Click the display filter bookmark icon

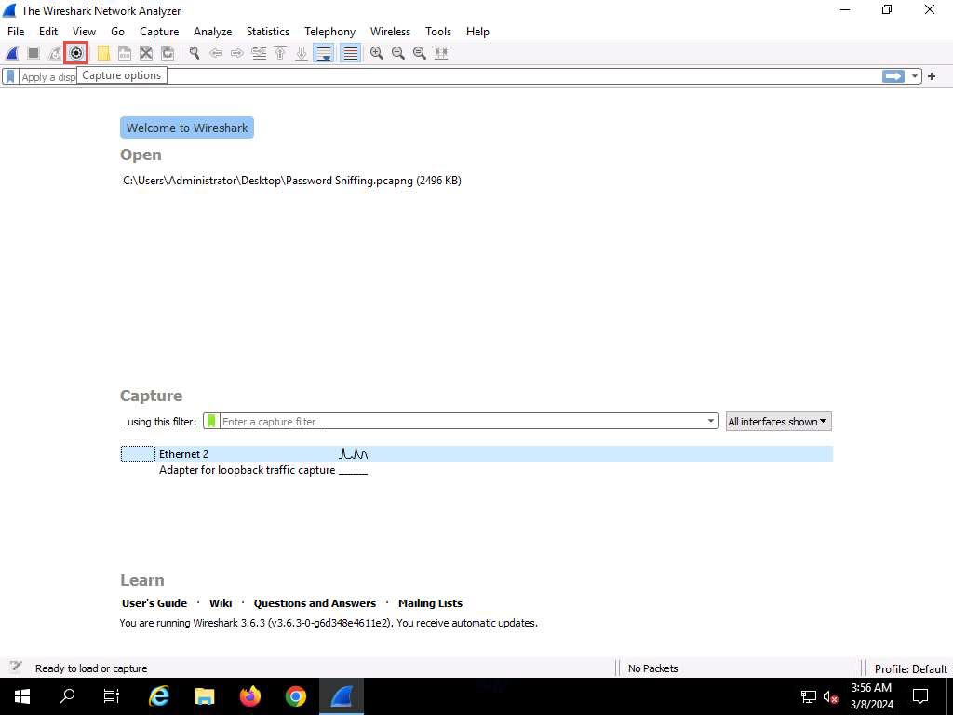10,76
